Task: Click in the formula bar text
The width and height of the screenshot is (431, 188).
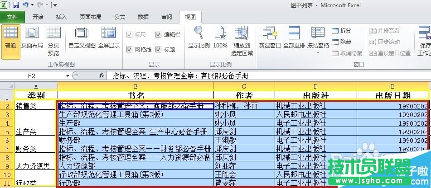Action: (268, 75)
